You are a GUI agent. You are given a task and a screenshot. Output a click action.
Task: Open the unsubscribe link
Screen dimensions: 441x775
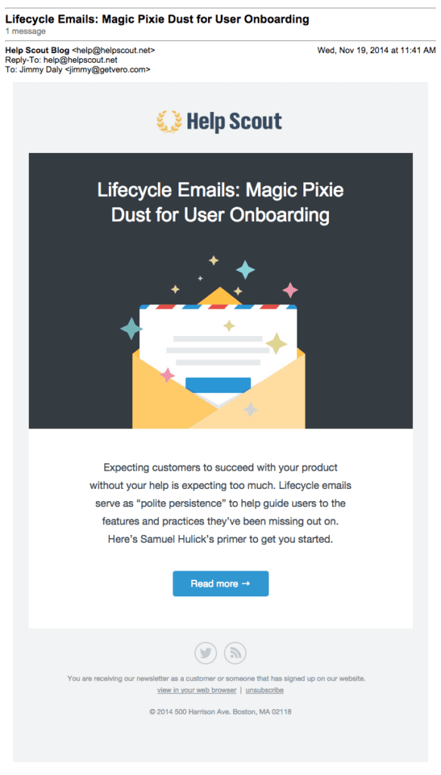coord(264,689)
